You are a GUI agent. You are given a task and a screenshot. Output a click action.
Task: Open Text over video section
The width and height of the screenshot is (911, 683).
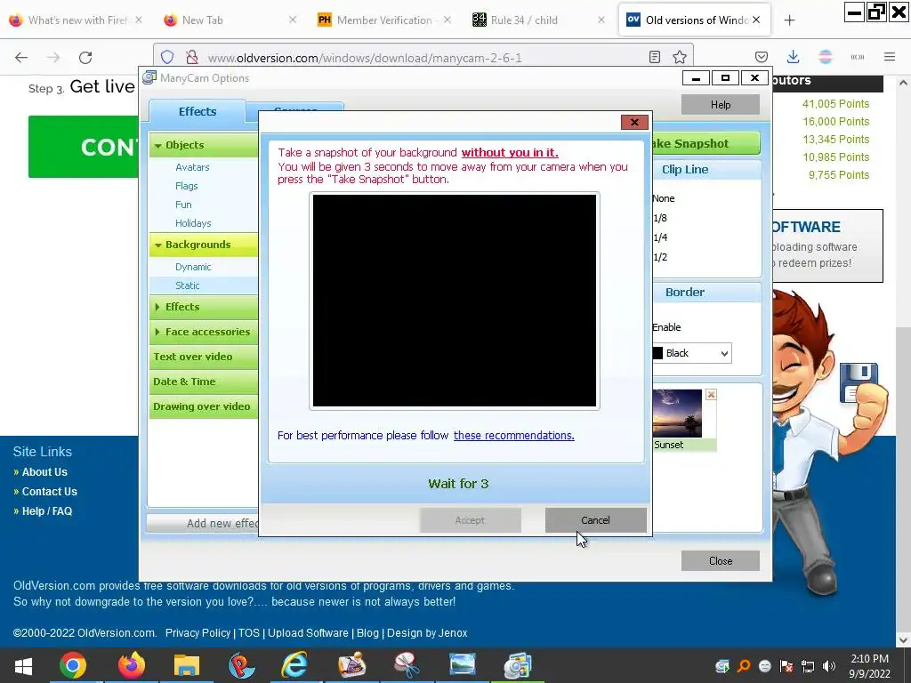click(204, 357)
